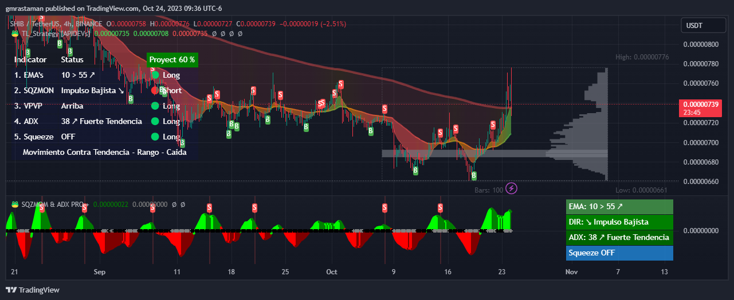This screenshot has width=734, height=300.
Task: Click the High: 0.00000776 label
Action: click(x=642, y=57)
